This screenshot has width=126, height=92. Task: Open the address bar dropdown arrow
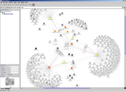123,7
